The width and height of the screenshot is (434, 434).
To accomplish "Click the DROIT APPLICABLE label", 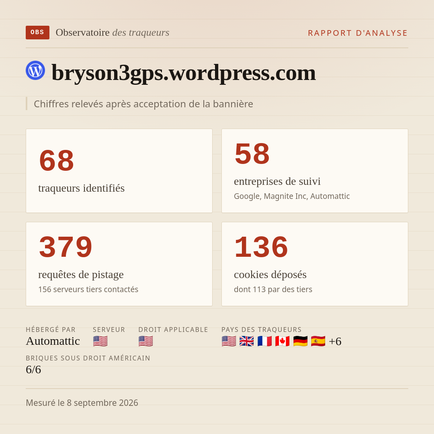I will pos(173,330).
